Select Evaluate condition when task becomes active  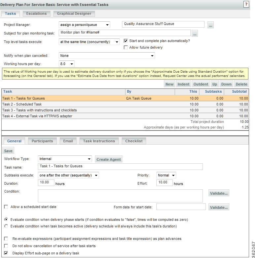tap(6, 226)
